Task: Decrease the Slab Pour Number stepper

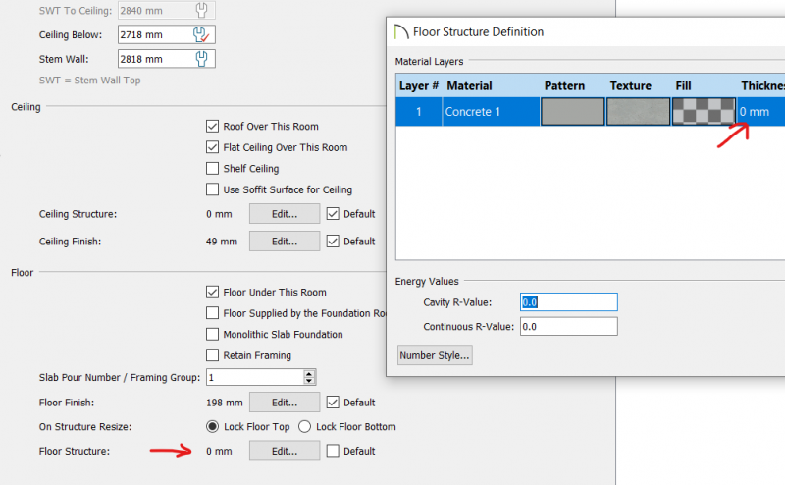Action: click(309, 381)
